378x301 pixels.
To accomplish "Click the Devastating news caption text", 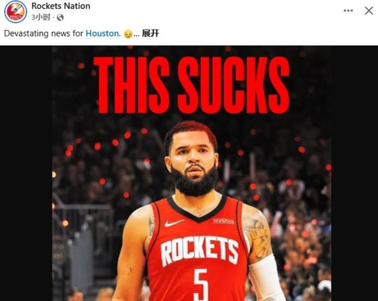I will coord(44,33).
